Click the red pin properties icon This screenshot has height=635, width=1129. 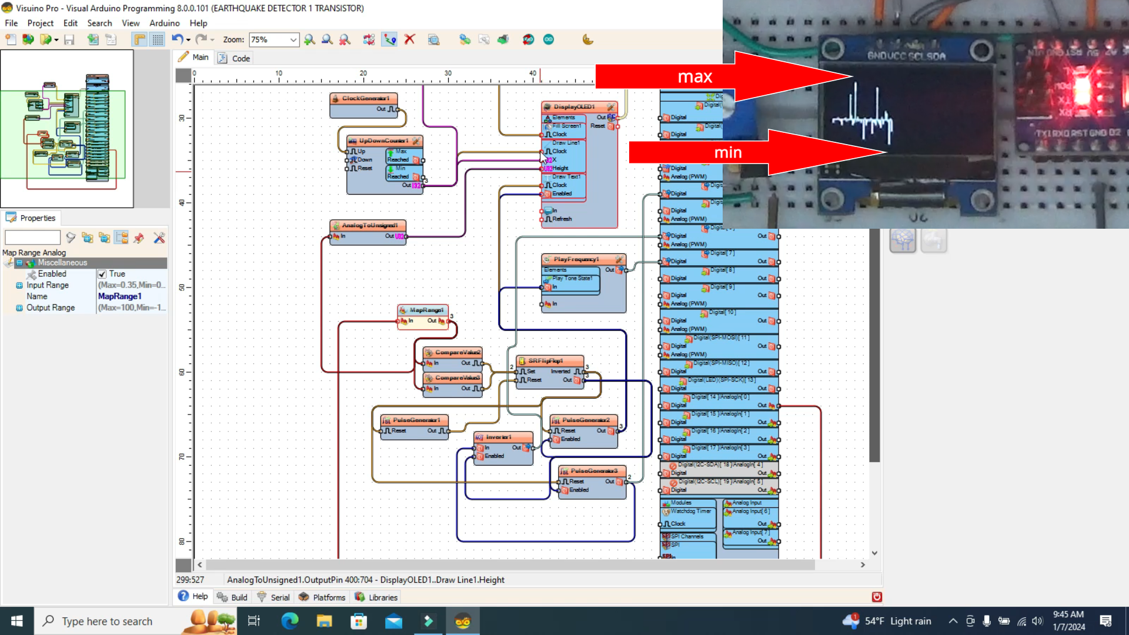pos(139,238)
